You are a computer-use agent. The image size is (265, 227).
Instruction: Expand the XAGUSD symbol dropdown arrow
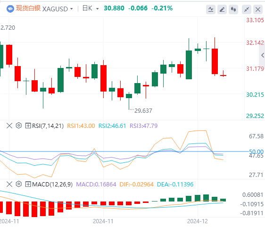coord(72,9)
